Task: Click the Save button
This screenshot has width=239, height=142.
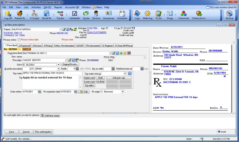Action: (12, 132)
